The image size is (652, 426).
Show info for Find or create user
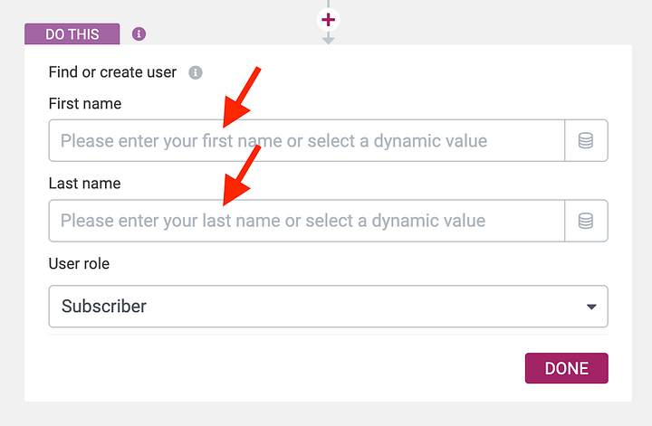pyautogui.click(x=196, y=72)
